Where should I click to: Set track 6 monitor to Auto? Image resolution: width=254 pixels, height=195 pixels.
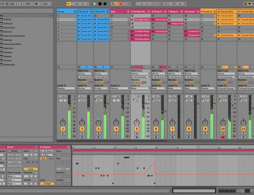tap(159, 82)
